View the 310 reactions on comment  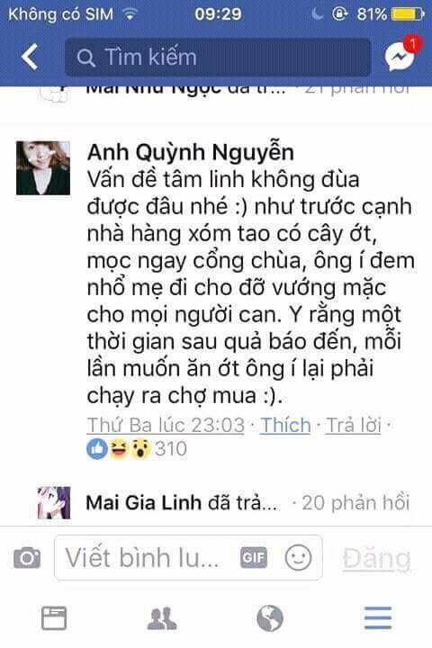coord(137,449)
